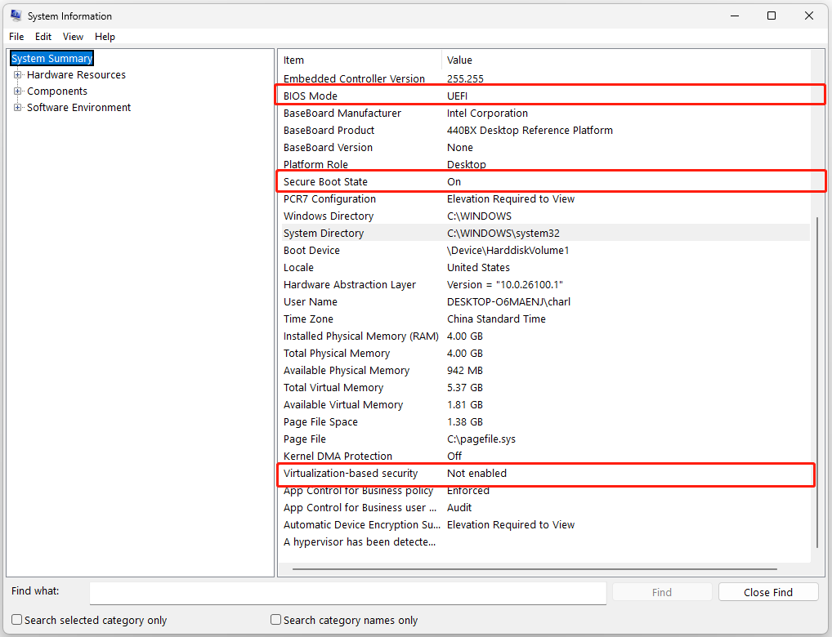The image size is (832, 637).
Task: Expand the Software Environment node
Action: click(18, 107)
